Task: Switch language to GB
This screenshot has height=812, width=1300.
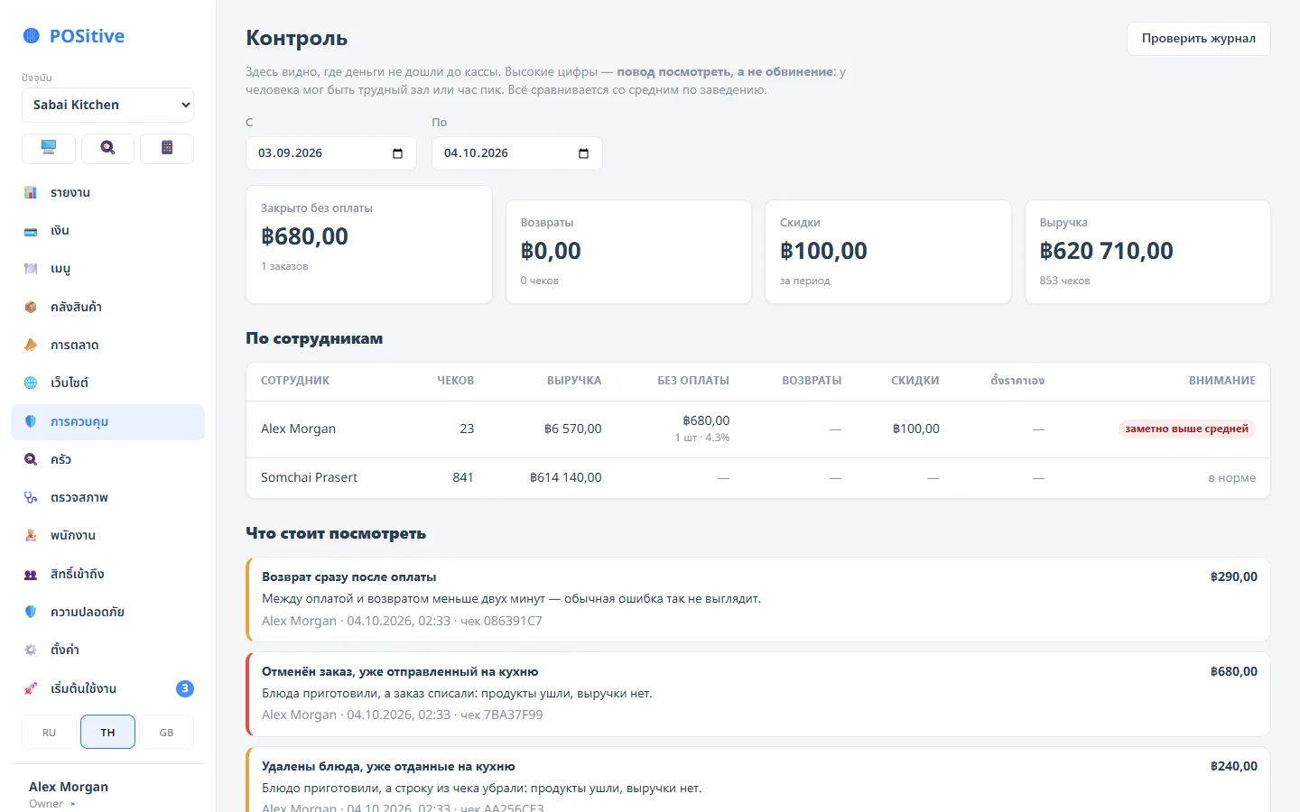Action: 167,732
